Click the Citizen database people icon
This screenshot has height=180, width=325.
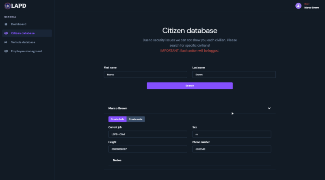6,33
